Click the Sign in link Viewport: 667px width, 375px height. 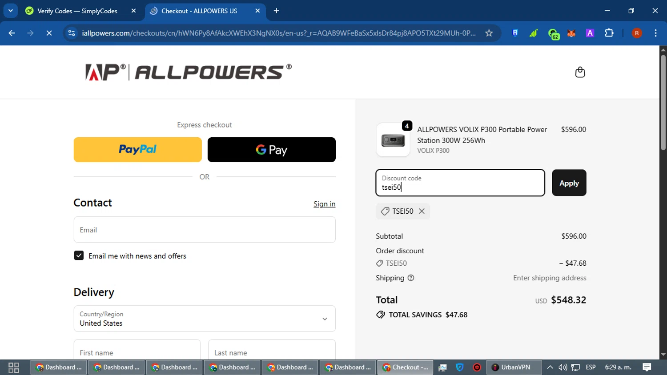(x=324, y=204)
